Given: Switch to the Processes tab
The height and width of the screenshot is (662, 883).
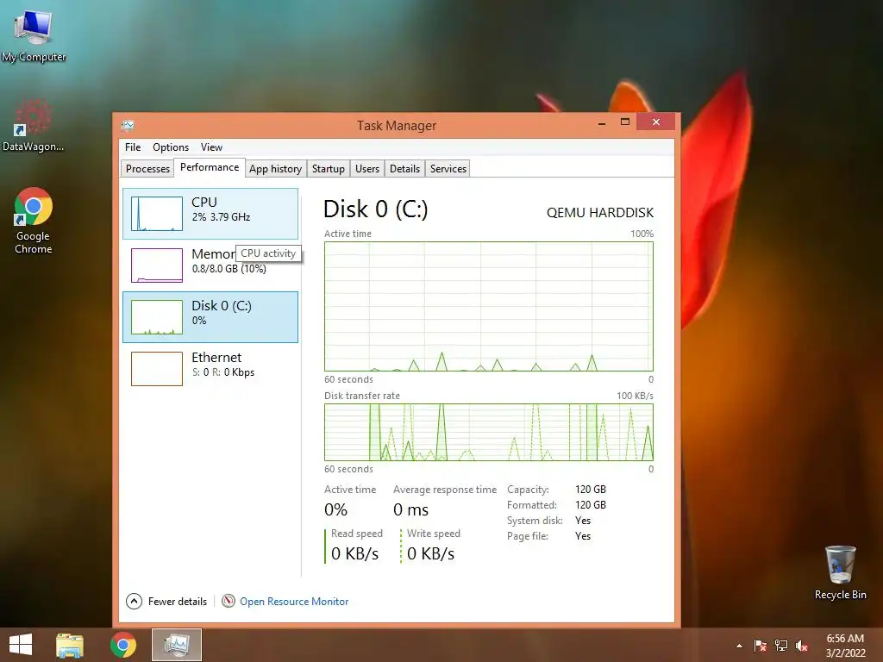Looking at the screenshot, I should 147,168.
